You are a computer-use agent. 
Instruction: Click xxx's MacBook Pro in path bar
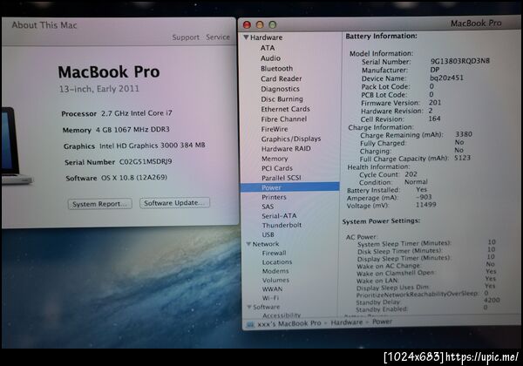(x=289, y=323)
